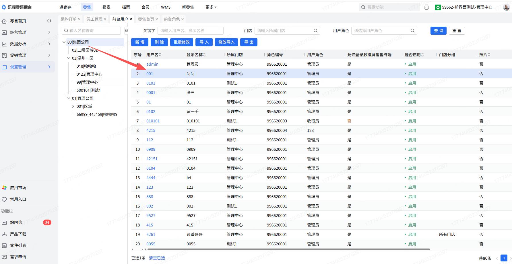Open 站内信 messages in sidebar
The height and width of the screenshot is (264, 512).
coord(16,222)
